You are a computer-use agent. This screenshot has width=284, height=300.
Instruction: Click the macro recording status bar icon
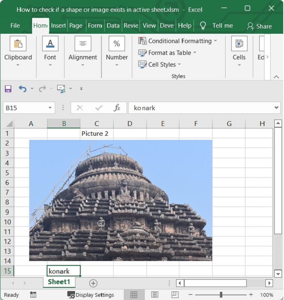(33, 295)
